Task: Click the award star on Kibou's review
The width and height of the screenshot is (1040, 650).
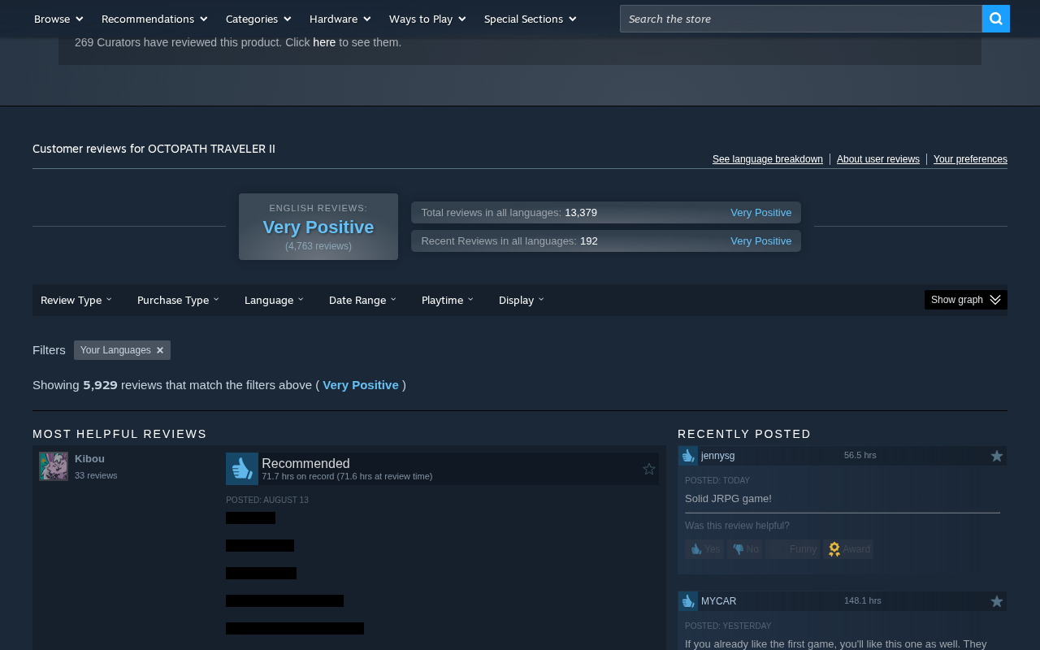Action: pyautogui.click(x=649, y=469)
